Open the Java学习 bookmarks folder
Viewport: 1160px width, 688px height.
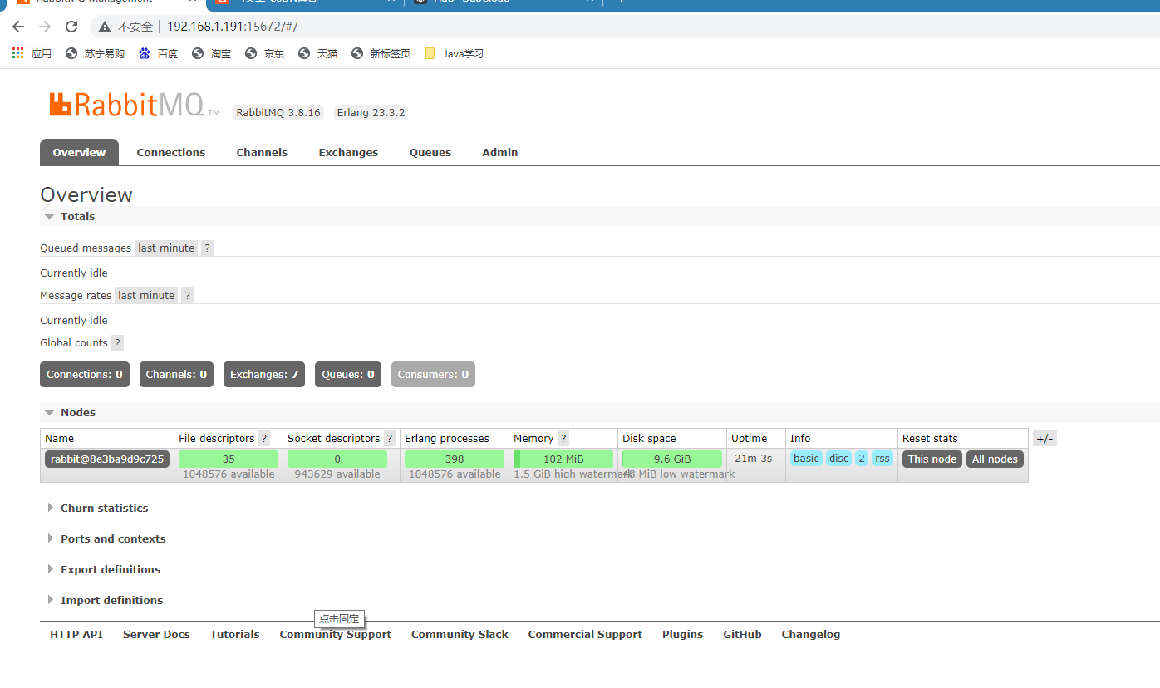(454, 53)
